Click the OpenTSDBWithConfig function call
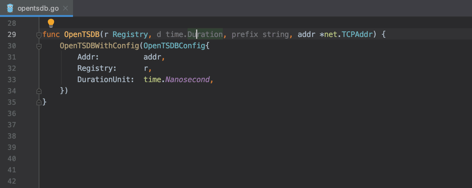Screen dimensions: 472x188 click(99, 46)
